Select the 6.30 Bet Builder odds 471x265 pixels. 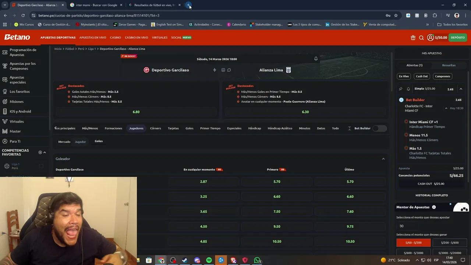[x=305, y=112]
